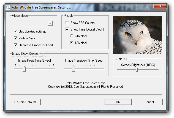Click the Cool-Savers.com copyright text
Viewport: 174px width, 118px height.
(x=86, y=87)
